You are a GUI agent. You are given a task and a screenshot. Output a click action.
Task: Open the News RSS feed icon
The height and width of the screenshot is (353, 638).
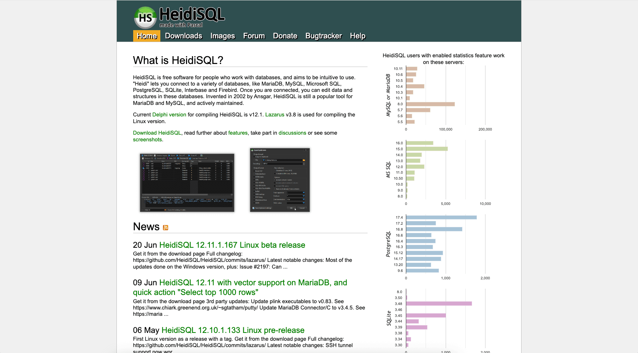[166, 228]
